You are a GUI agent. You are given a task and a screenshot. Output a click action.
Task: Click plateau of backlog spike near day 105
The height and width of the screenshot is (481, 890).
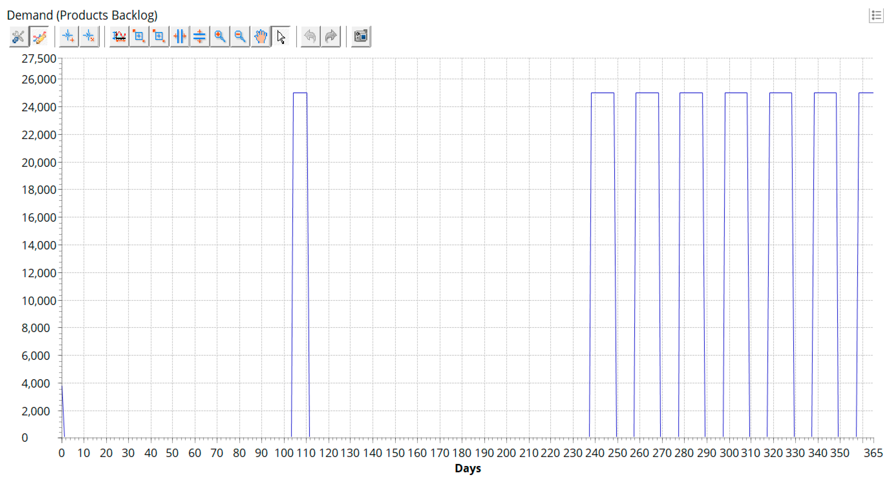point(300,93)
